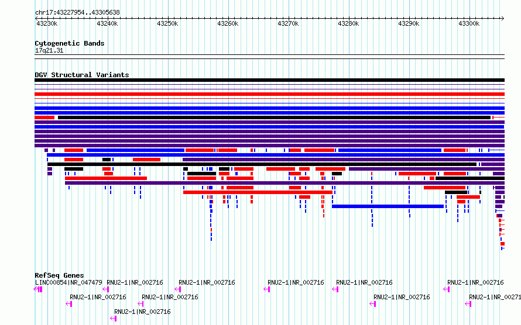Click the LINC00854|NR_047479 gene label
Image resolution: width=521 pixels, height=325 pixels.
click(x=68, y=282)
